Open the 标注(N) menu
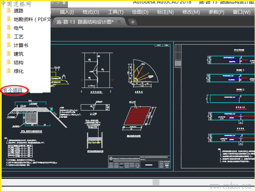Screen dimensions: 256x192 165,12
